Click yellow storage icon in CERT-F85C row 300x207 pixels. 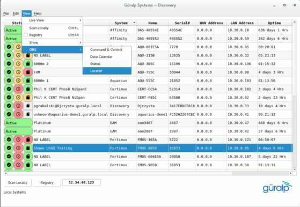(28, 98)
